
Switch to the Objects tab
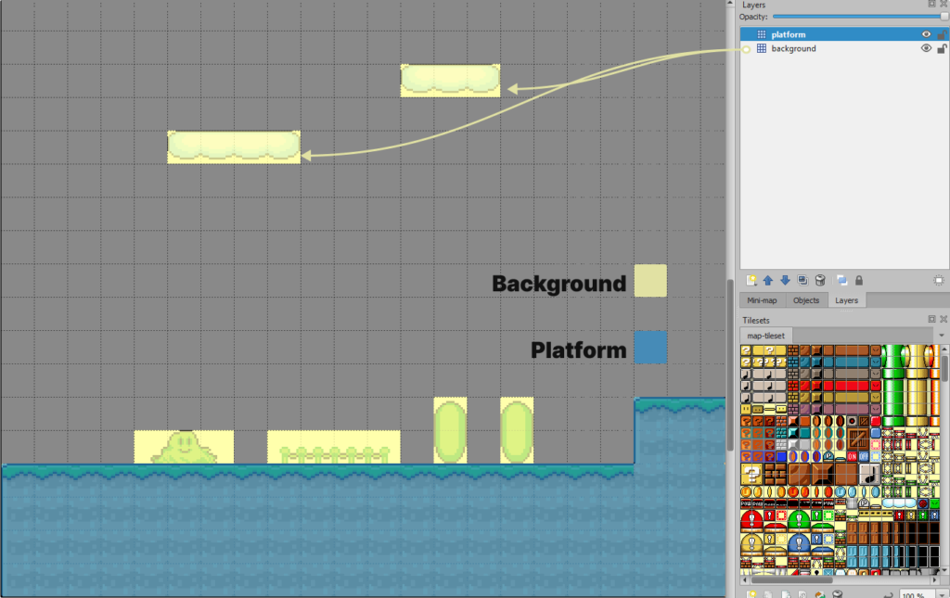[806, 299]
